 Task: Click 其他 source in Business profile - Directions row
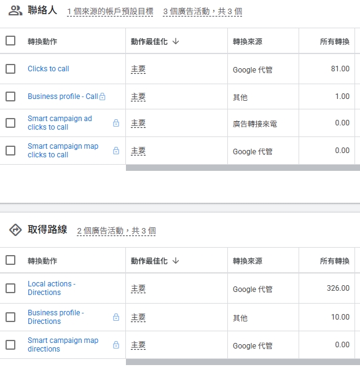pyautogui.click(x=240, y=318)
